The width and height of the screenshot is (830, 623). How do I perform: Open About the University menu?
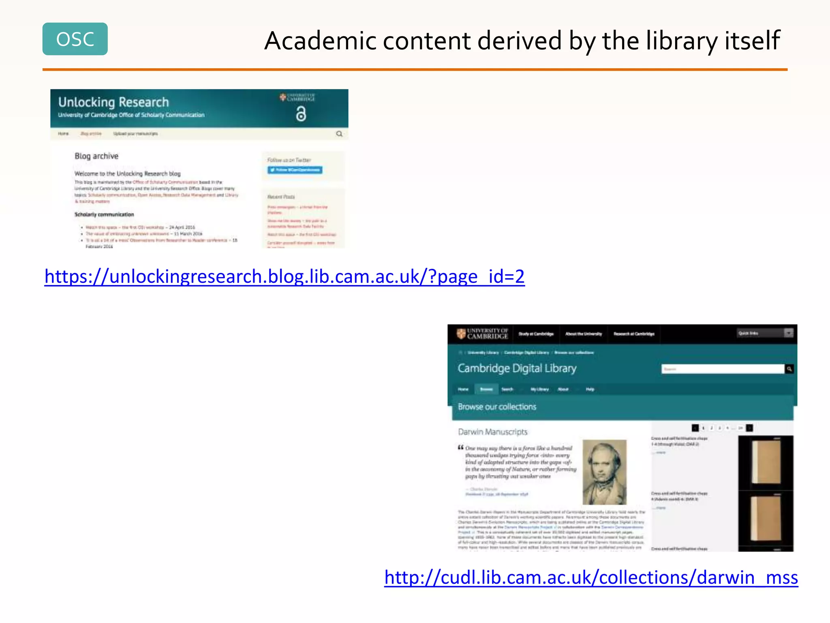click(x=584, y=334)
